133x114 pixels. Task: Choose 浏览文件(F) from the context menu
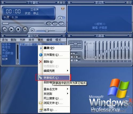54,103
